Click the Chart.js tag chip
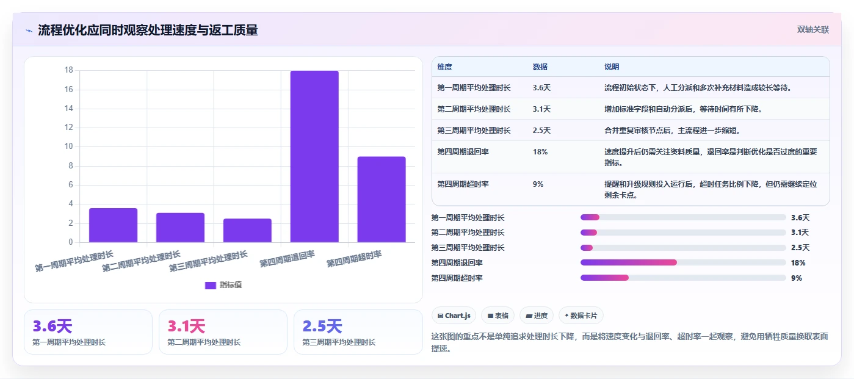 pyautogui.click(x=454, y=316)
